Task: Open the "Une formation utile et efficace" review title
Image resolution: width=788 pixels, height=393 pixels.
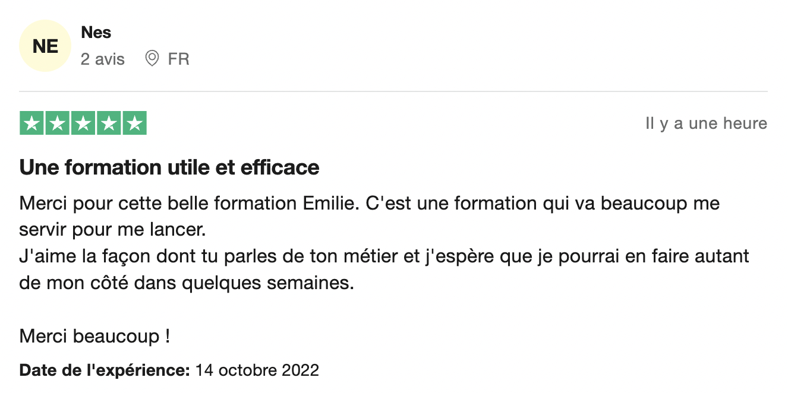Action: pos(169,167)
